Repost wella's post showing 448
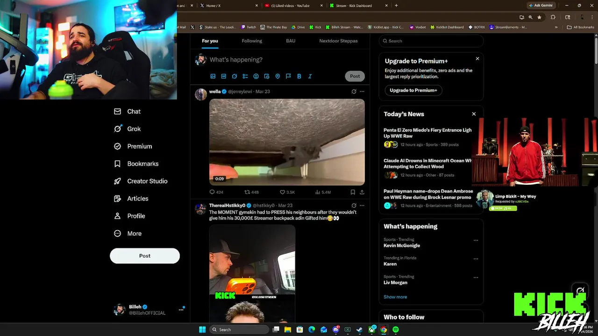 tap(251, 192)
